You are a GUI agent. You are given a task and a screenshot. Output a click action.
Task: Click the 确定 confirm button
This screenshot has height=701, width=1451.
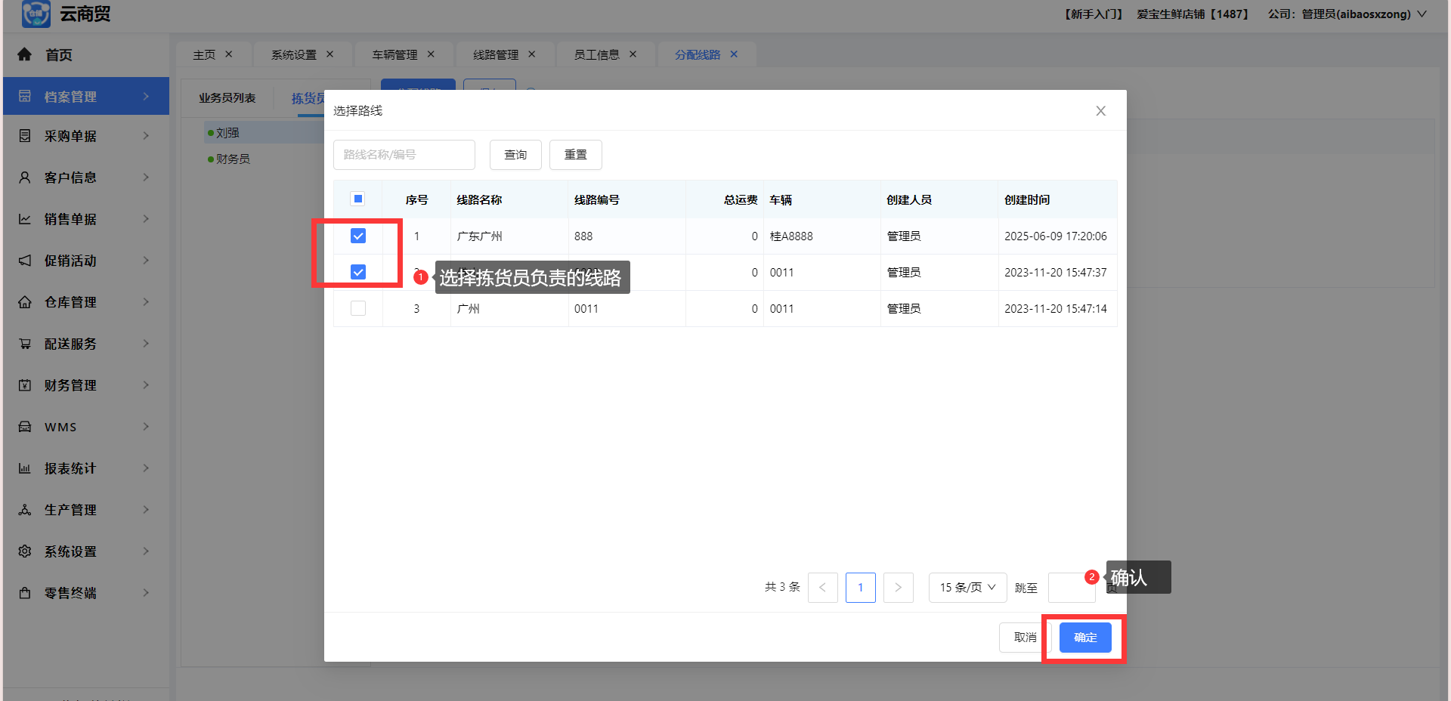point(1085,638)
